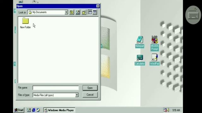
Task: Switch to List view in Open dialog
Action: (x=90, y=12)
